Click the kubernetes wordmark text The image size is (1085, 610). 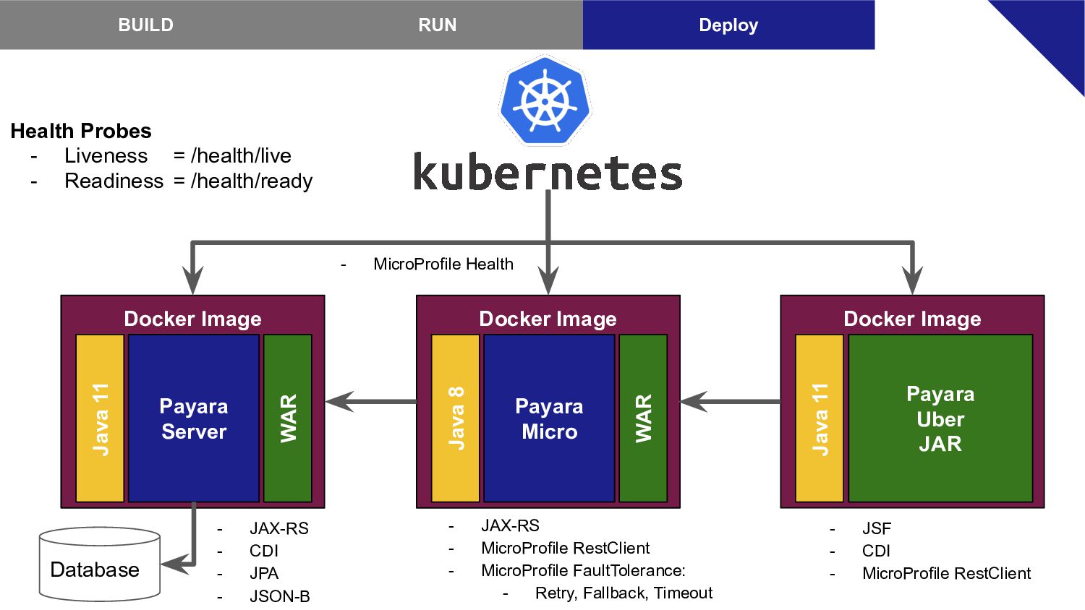tap(548, 172)
